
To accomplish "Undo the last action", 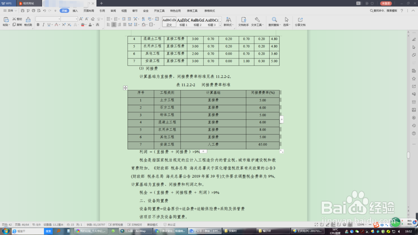I will (45, 11).
